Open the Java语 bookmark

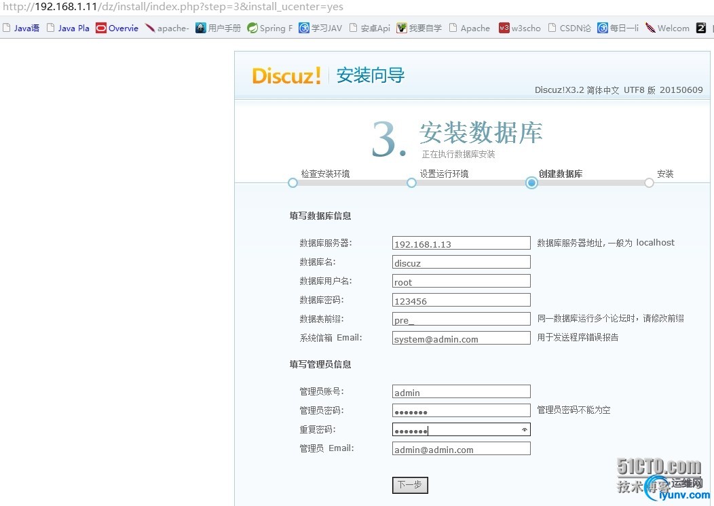click(21, 28)
